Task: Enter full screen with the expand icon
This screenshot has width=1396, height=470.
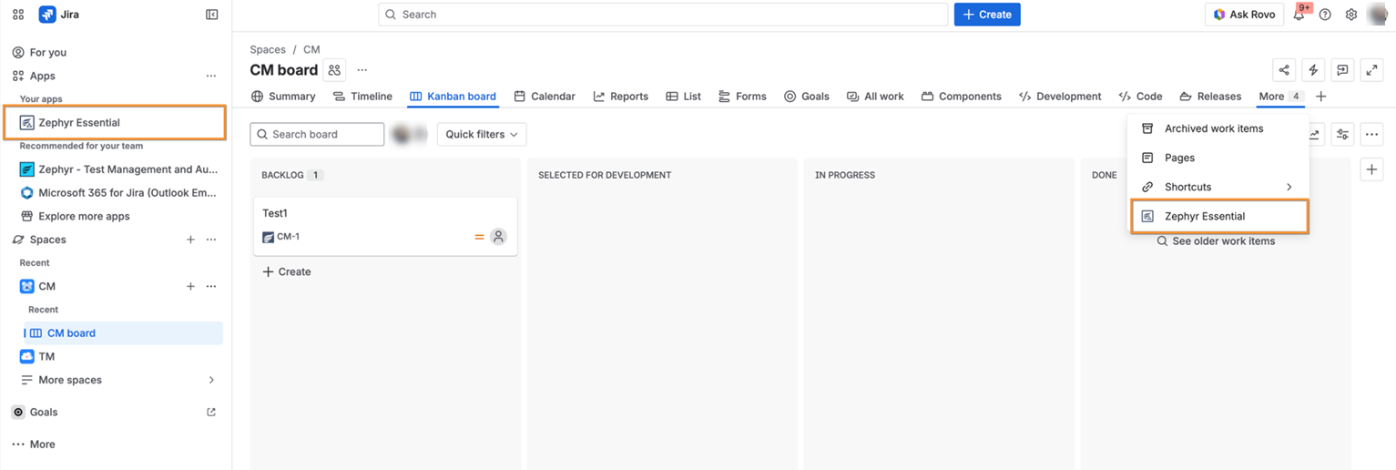Action: coord(1371,70)
